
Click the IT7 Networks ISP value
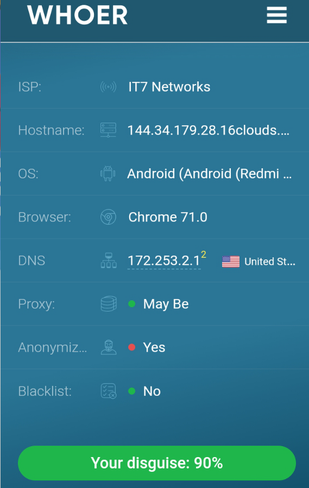click(169, 87)
